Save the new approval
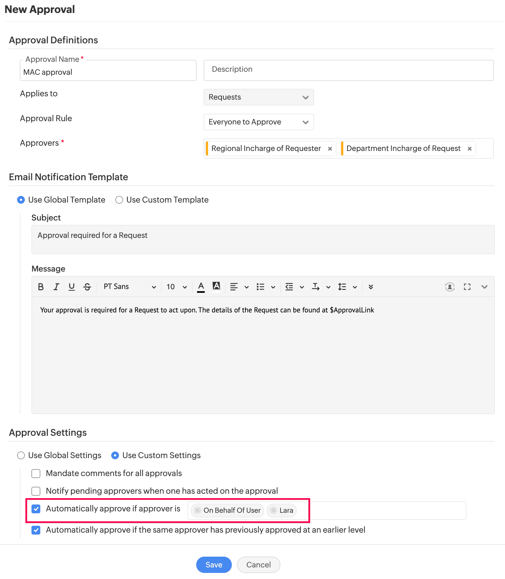The height and width of the screenshot is (579, 505). pos(214,565)
